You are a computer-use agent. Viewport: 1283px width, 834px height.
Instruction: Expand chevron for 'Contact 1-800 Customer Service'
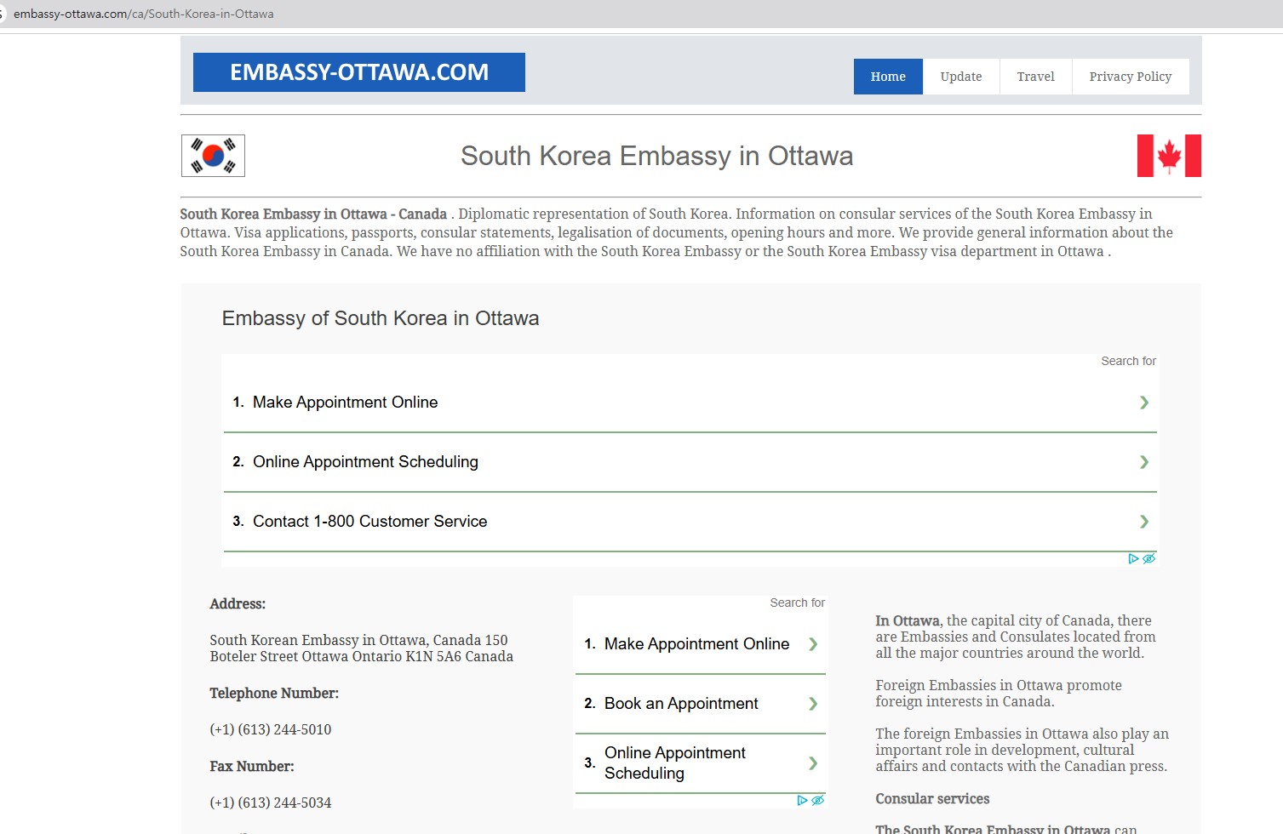click(x=1143, y=522)
